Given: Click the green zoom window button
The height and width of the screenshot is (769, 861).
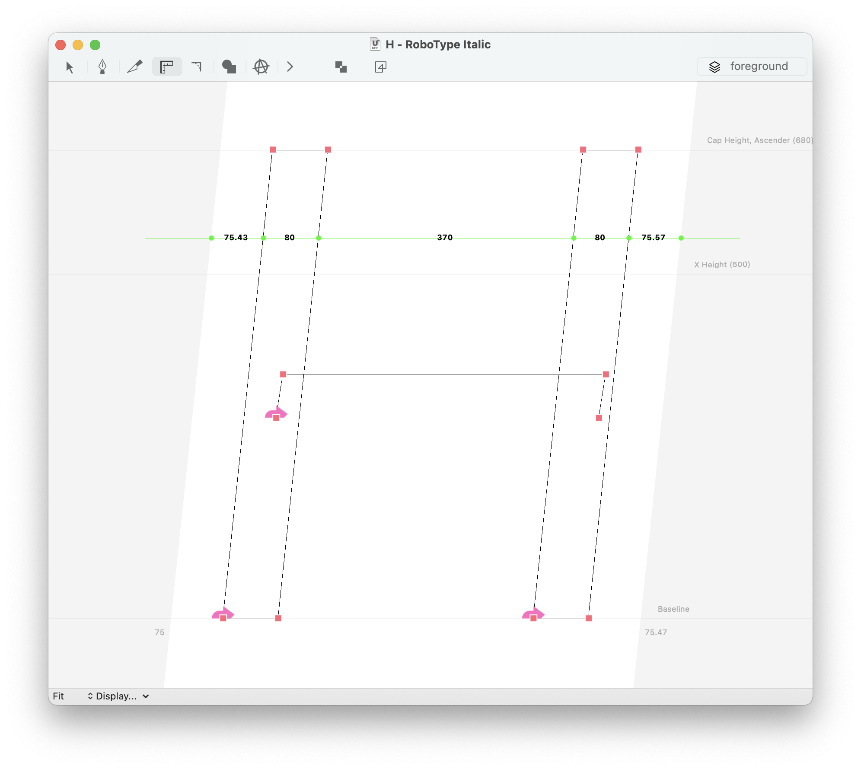Looking at the screenshot, I should click(95, 45).
